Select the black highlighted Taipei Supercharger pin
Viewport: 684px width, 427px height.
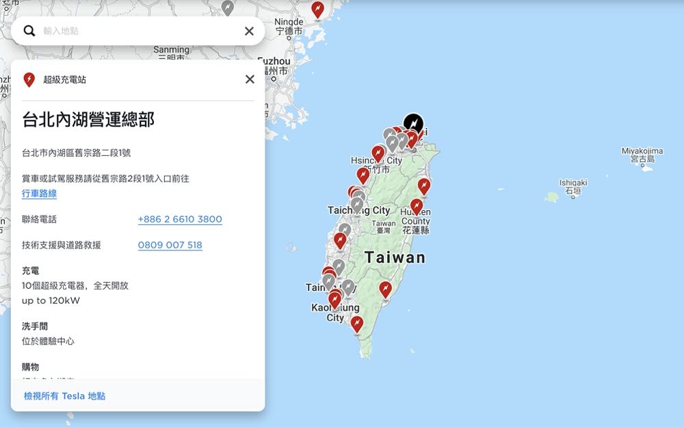click(413, 124)
